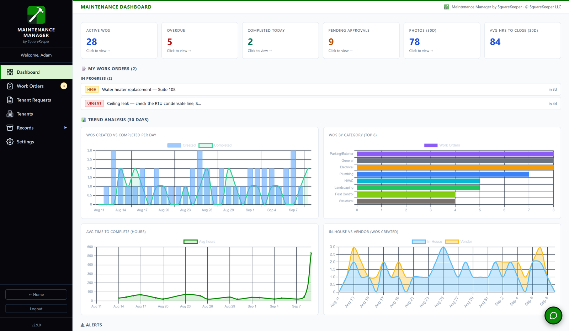The image size is (569, 331).
Task: Expand the Records submenu arrow
Action: tap(65, 127)
